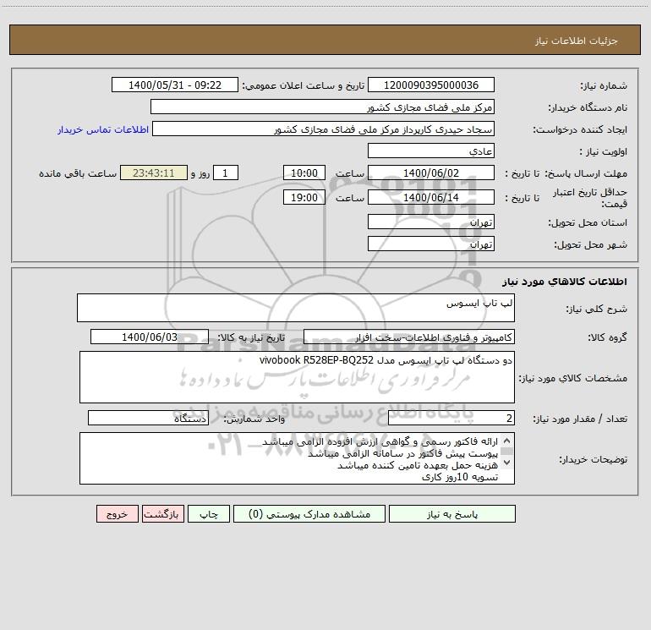
Task: Click the header جزئیات اطلاعات نیاز
Action: tap(577, 41)
